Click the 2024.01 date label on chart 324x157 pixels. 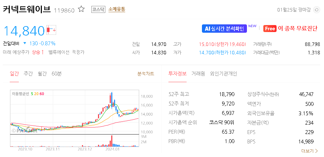pyautogui.click(x=112, y=149)
